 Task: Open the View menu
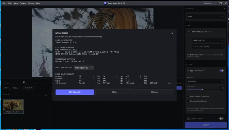tap(16, 3)
